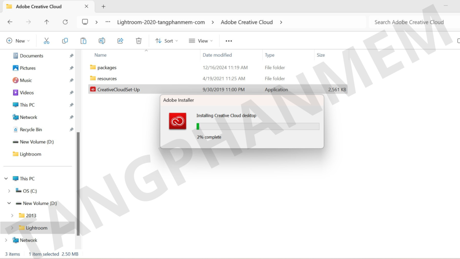Click the Search Adobe Creative Cloud field
The width and height of the screenshot is (460, 259).
click(414, 22)
